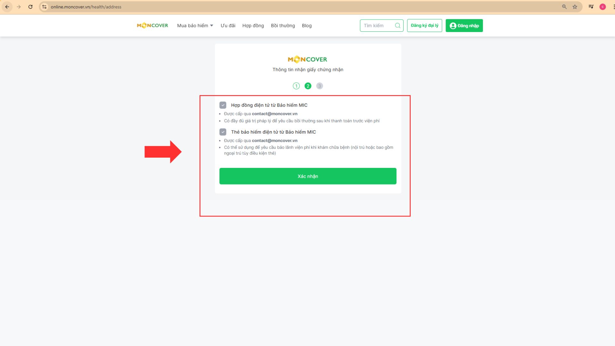The width and height of the screenshot is (615, 346).
Task: Click the Moncover logo above the form
Action: click(307, 59)
